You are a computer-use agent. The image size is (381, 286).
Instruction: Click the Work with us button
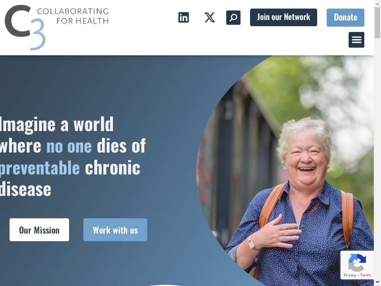115,230
